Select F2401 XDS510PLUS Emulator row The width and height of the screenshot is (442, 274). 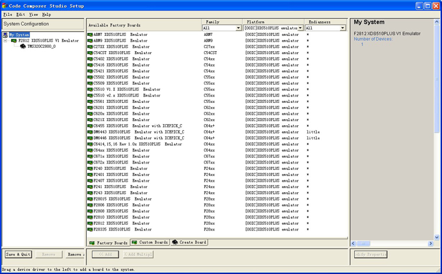[x=217, y=175]
